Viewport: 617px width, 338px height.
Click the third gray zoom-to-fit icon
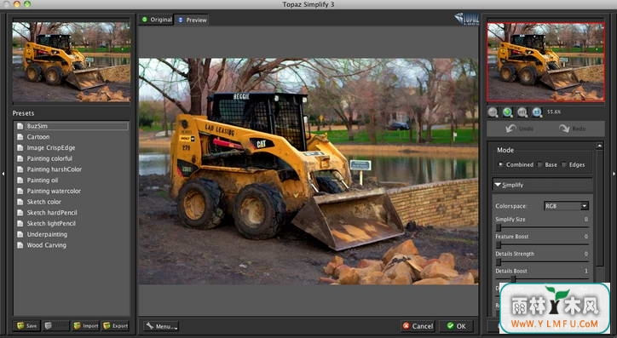pyautogui.click(x=522, y=112)
